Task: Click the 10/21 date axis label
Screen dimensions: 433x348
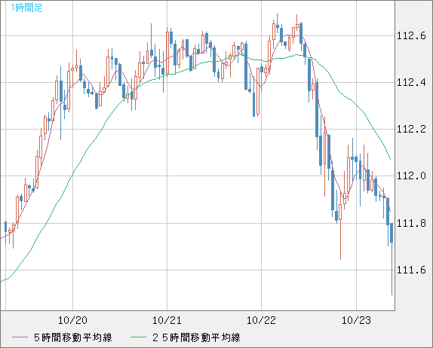Action: pos(167,320)
